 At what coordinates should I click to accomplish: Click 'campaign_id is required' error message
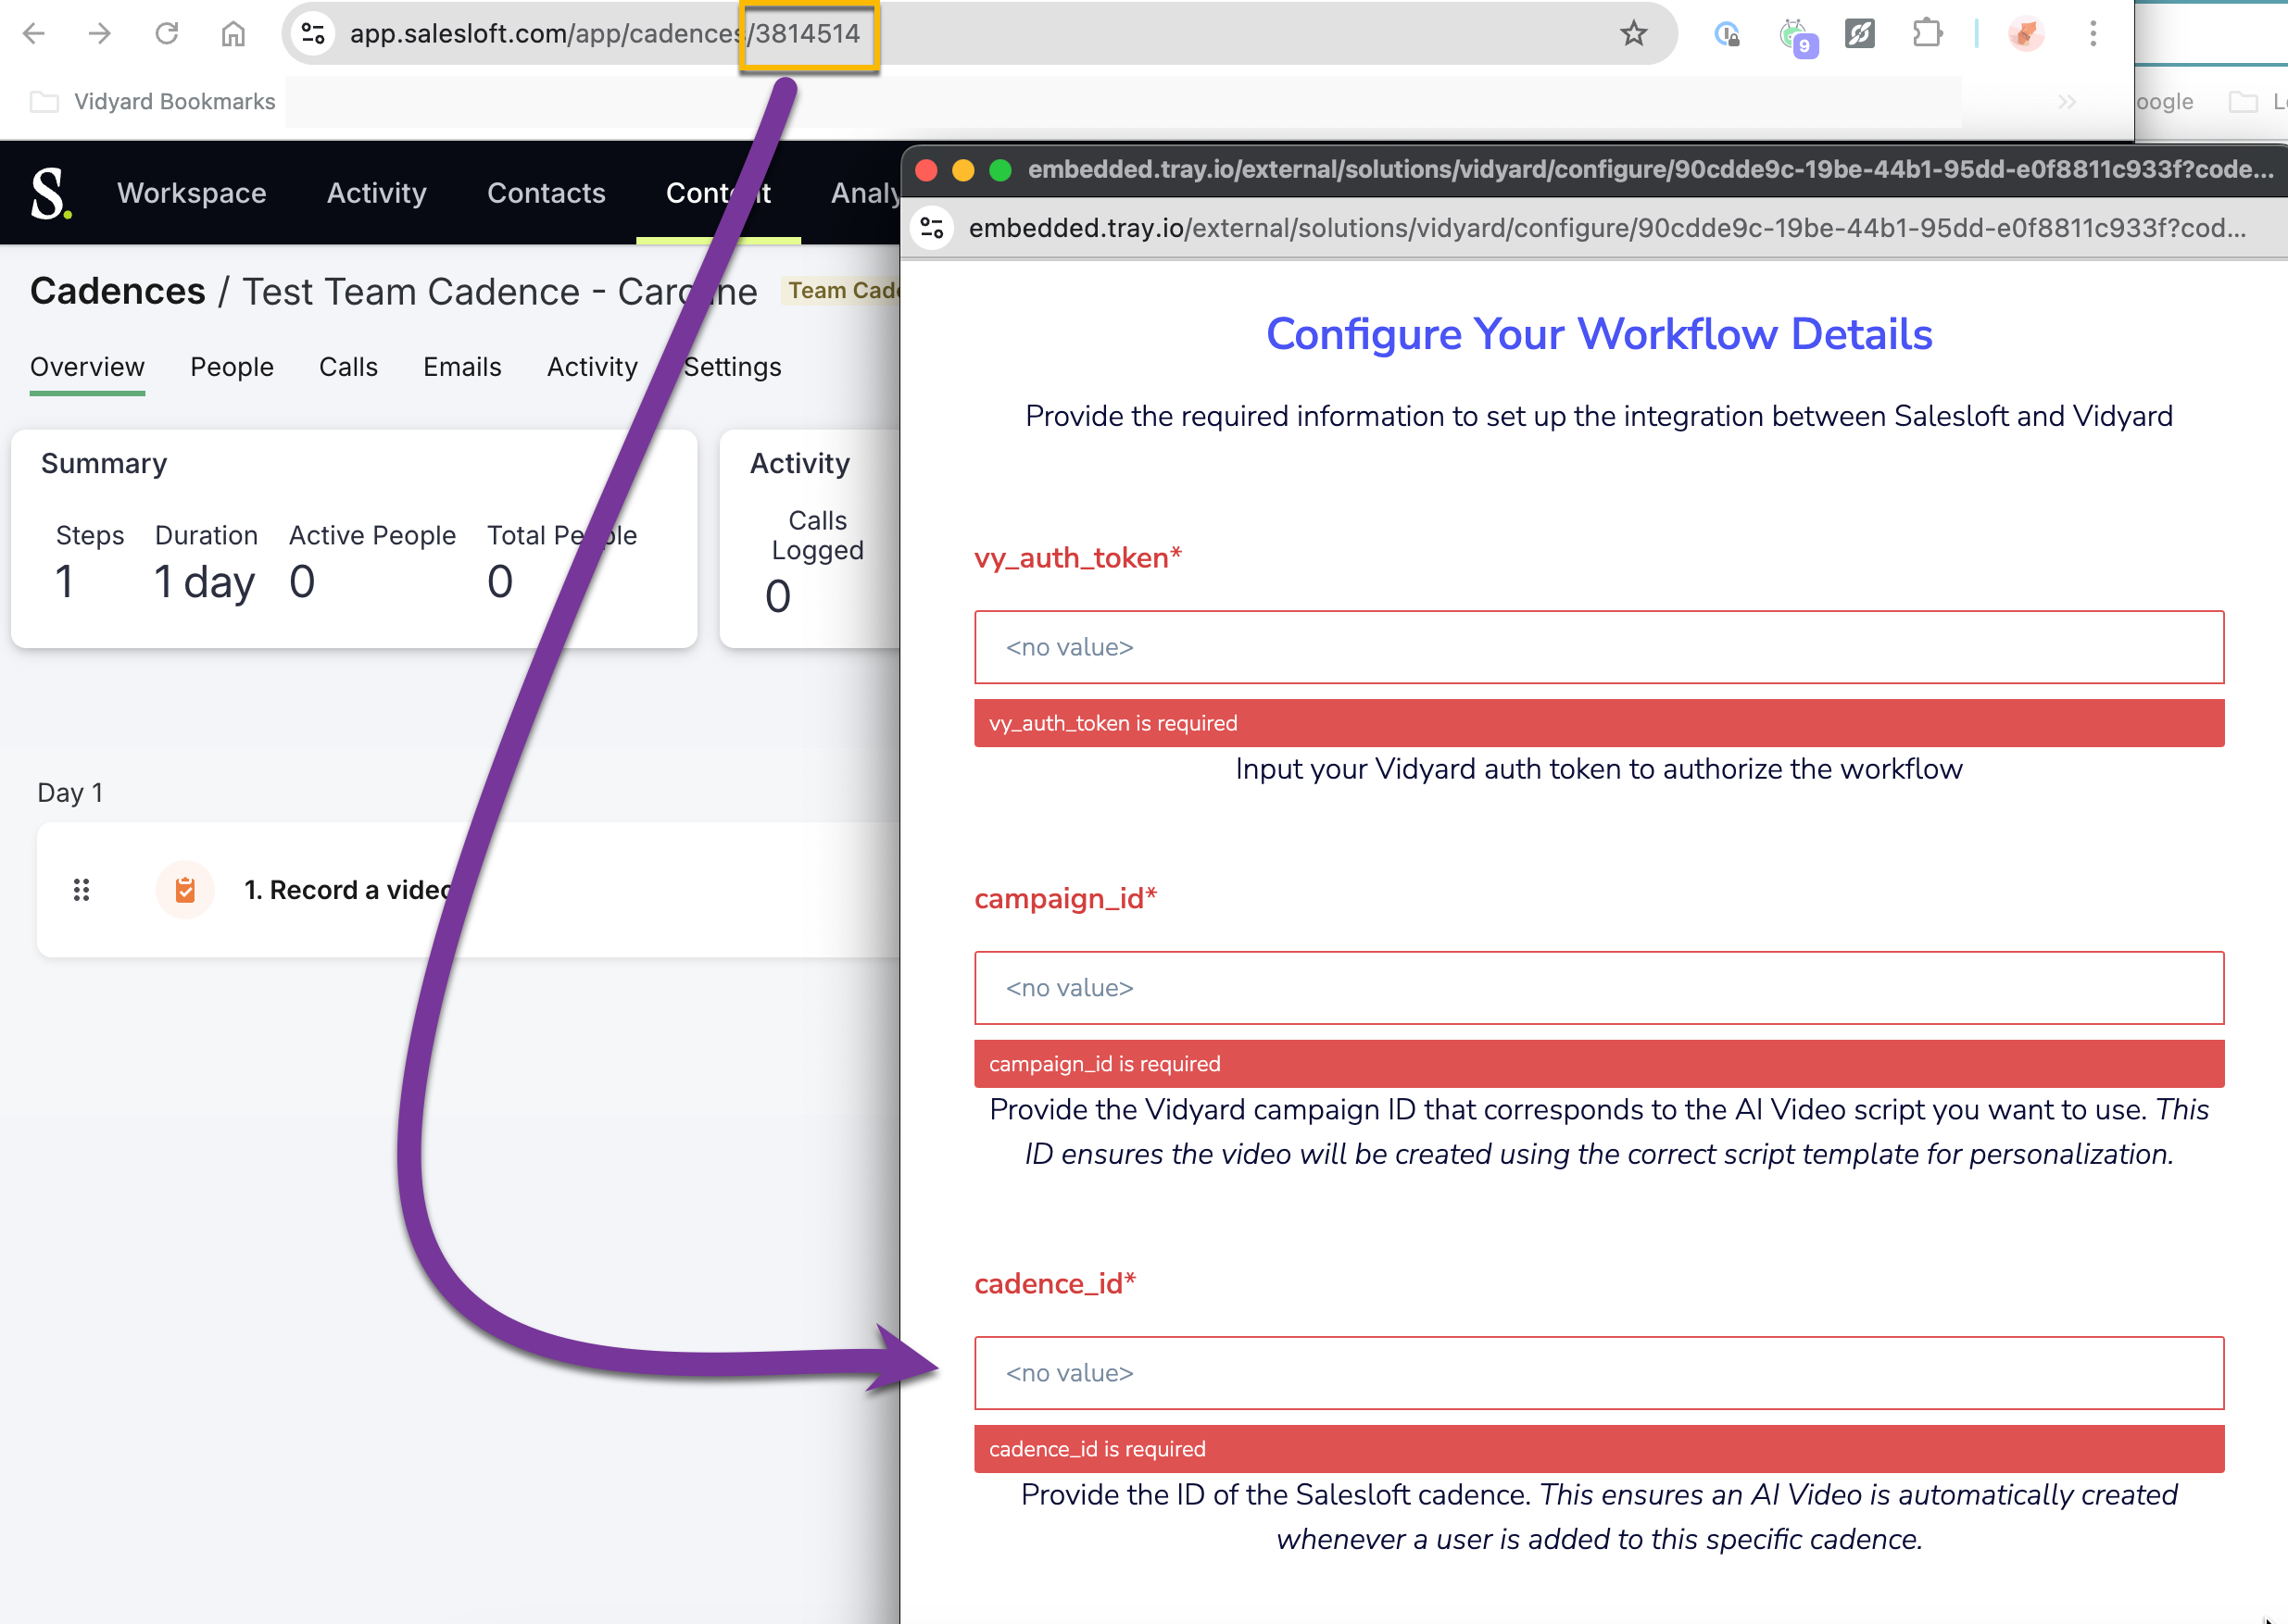pos(1599,1064)
